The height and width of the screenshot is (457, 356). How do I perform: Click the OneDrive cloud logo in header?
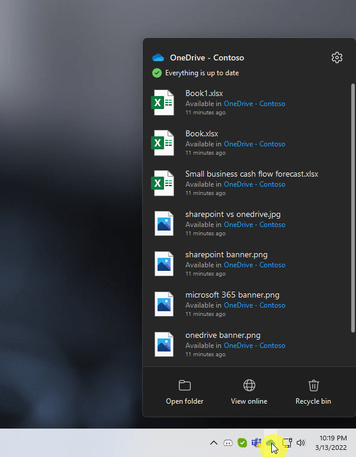158,57
